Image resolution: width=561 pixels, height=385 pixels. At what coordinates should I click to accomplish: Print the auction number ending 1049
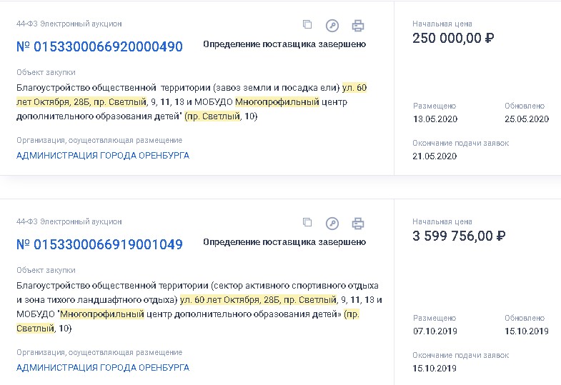tap(358, 224)
